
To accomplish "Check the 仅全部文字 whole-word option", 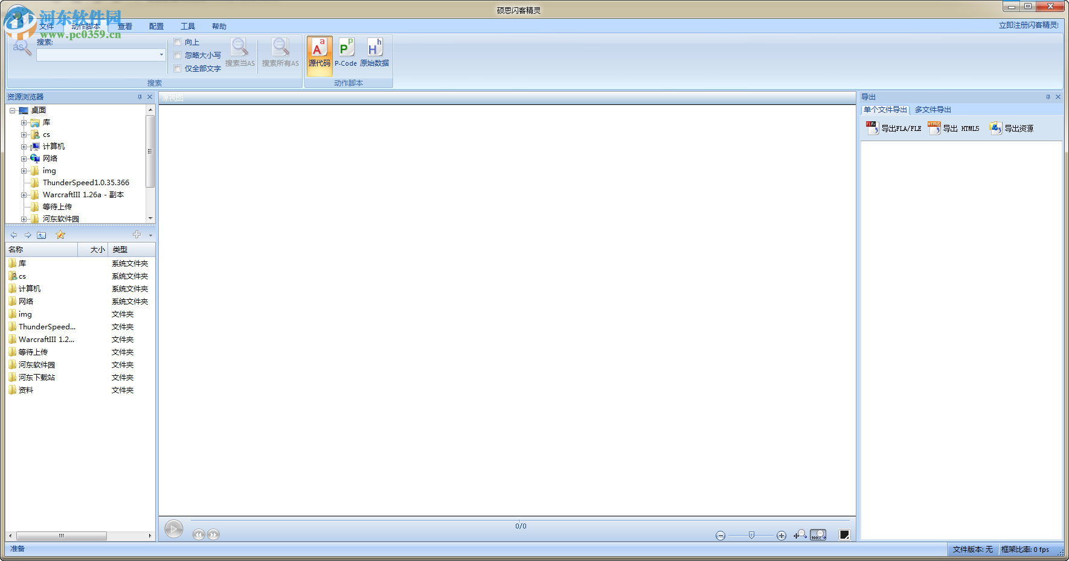I will coord(178,69).
